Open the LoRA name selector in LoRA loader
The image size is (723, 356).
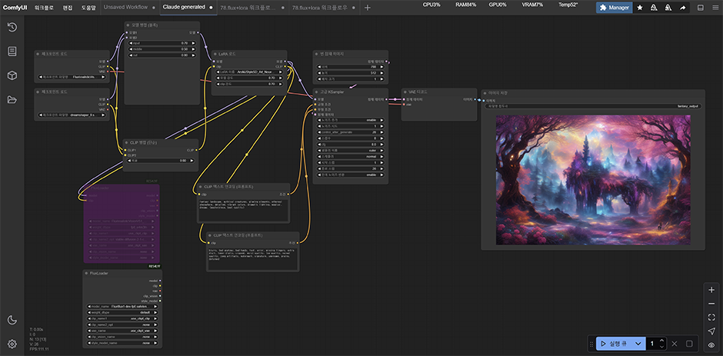(248, 71)
